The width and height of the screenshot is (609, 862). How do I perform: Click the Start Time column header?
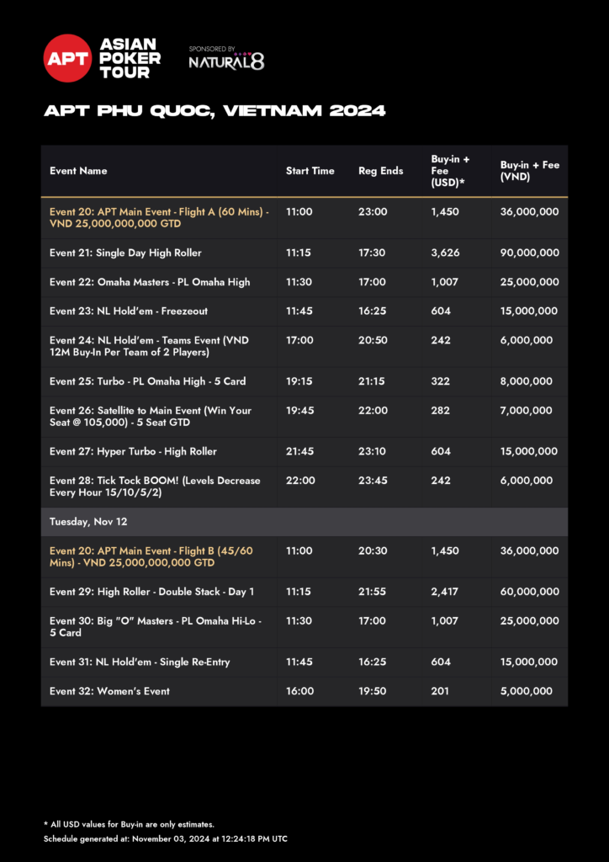(310, 171)
